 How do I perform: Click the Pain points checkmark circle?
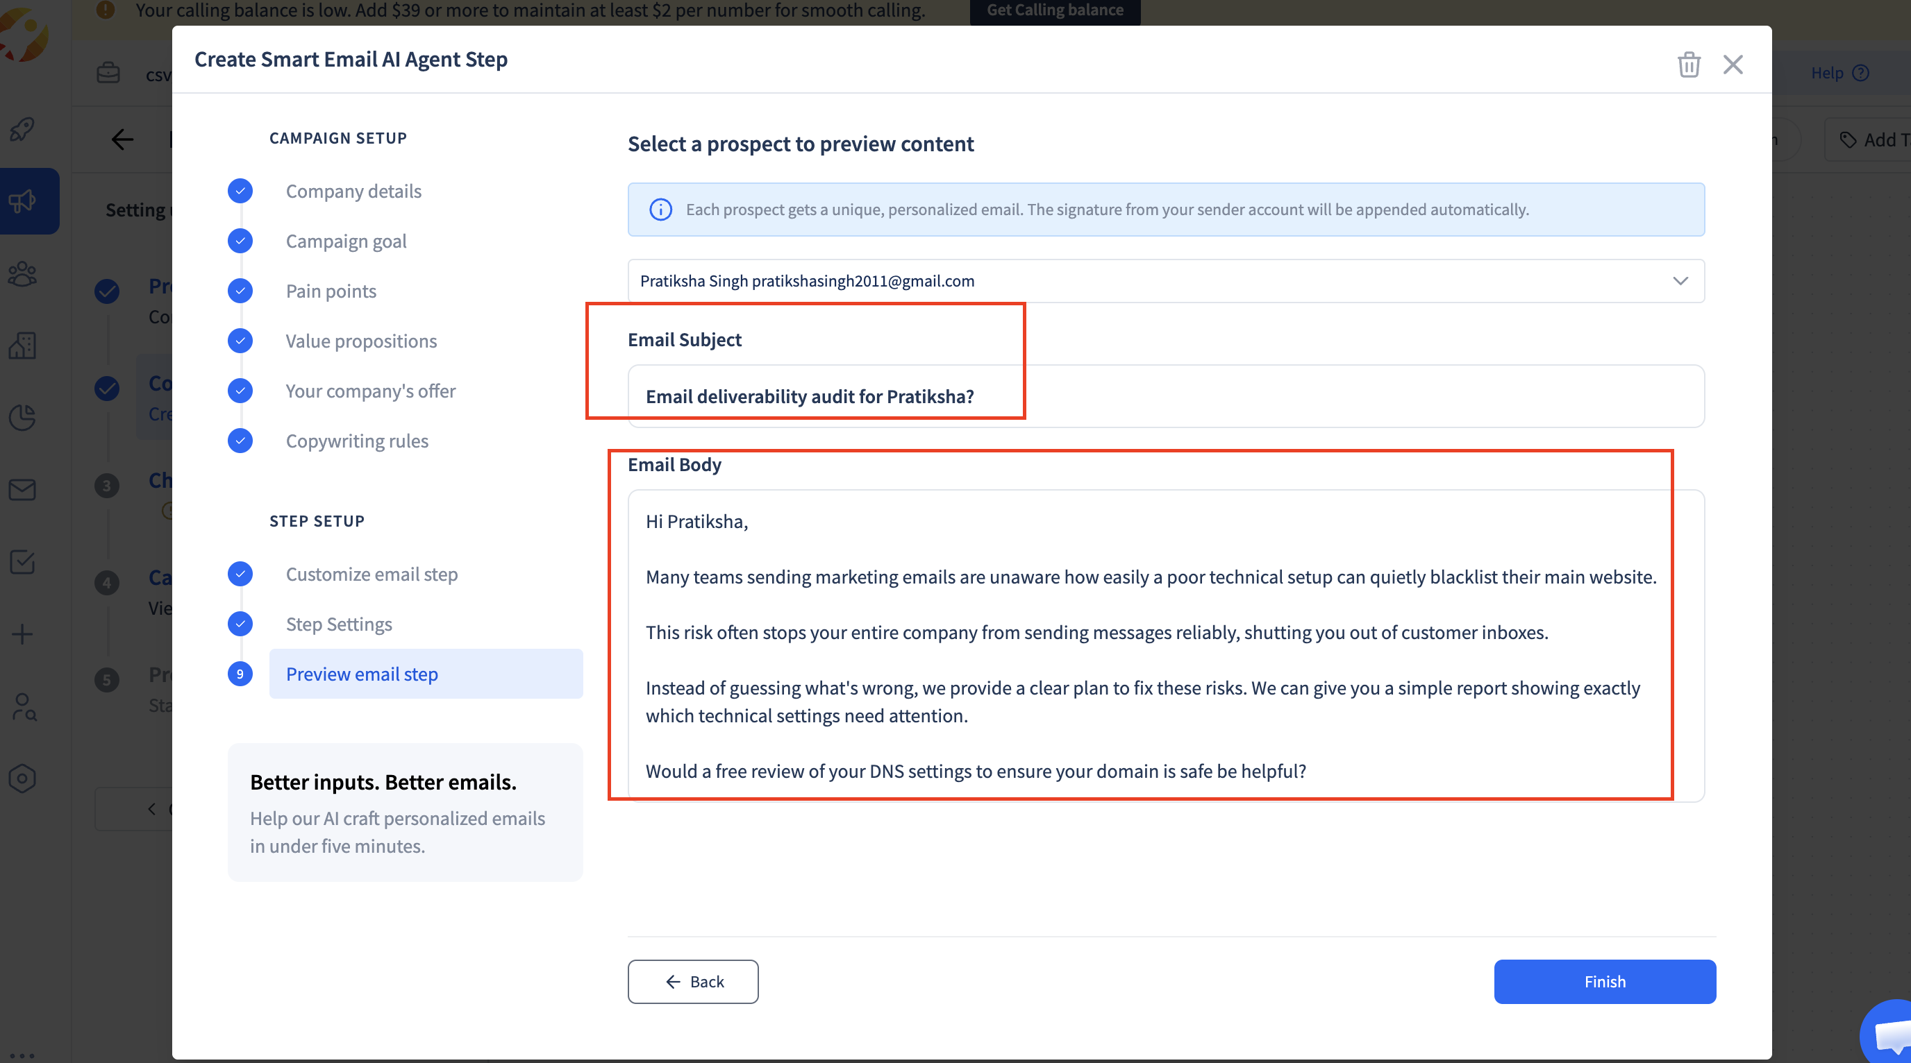[240, 291]
